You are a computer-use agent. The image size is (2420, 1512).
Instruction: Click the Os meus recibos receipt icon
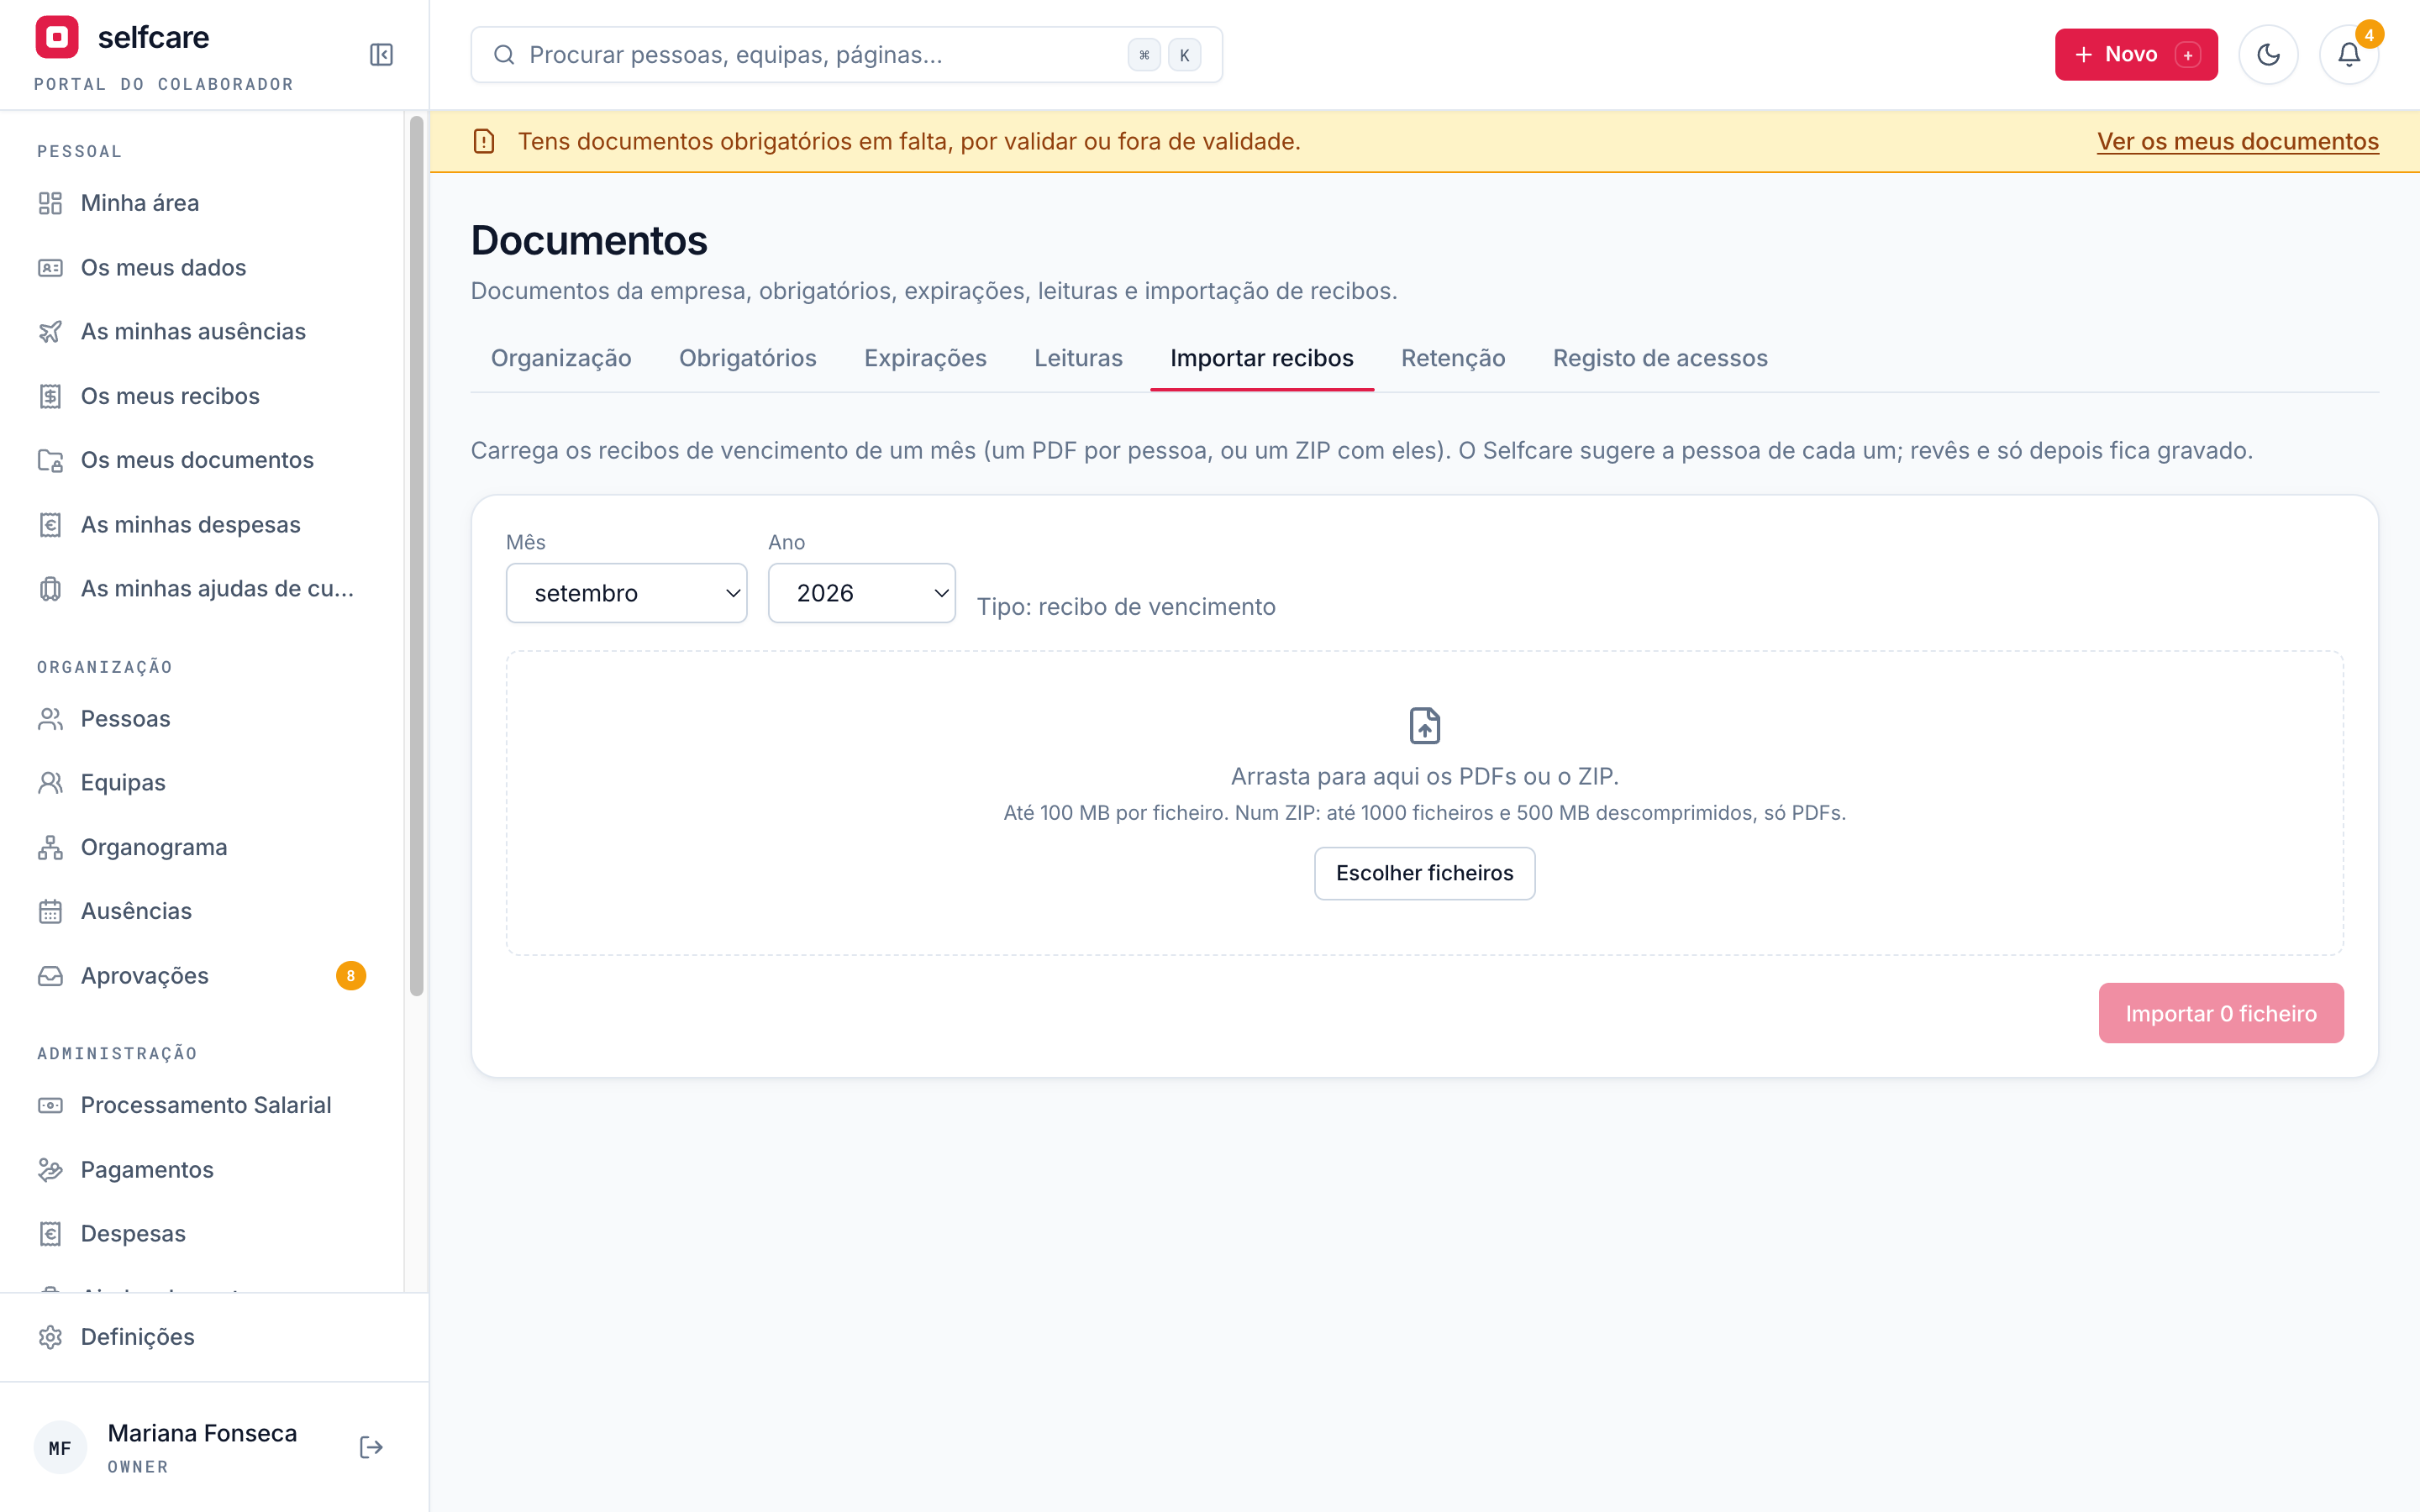pyautogui.click(x=50, y=396)
